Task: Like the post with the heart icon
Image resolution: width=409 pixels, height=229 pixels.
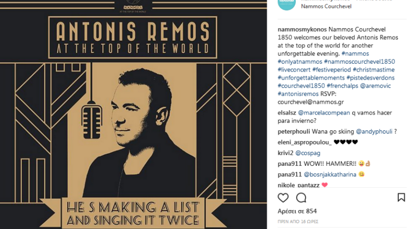Action: click(283, 198)
